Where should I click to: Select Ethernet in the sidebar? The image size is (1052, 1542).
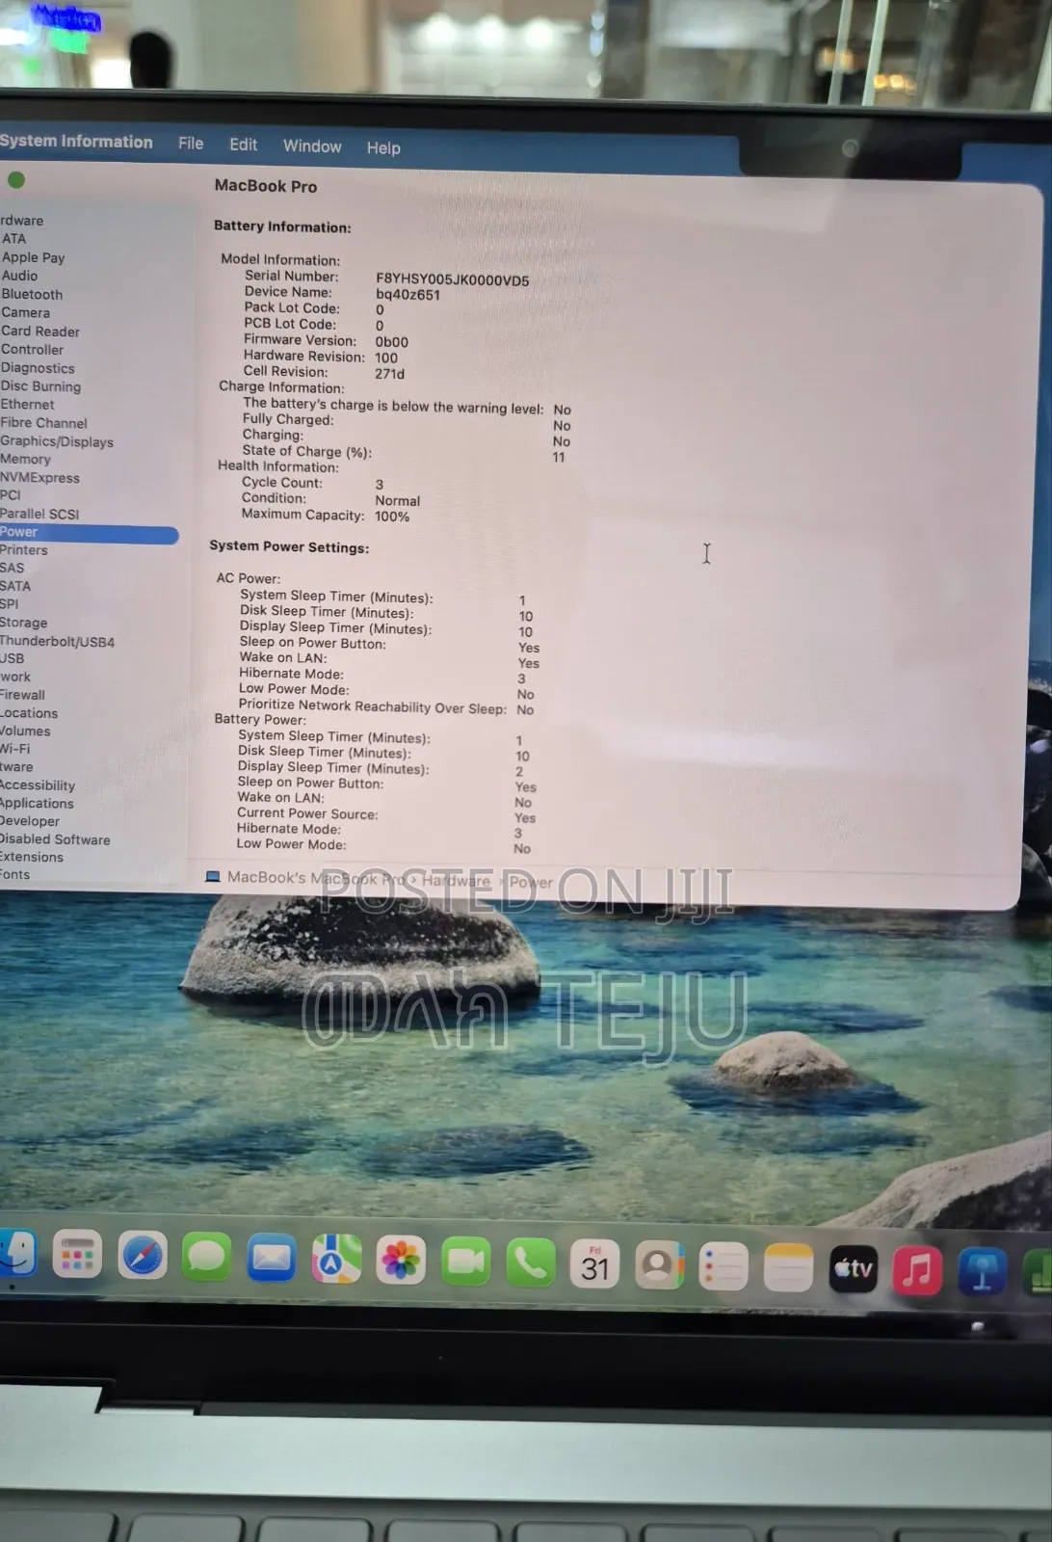pyautogui.click(x=27, y=404)
